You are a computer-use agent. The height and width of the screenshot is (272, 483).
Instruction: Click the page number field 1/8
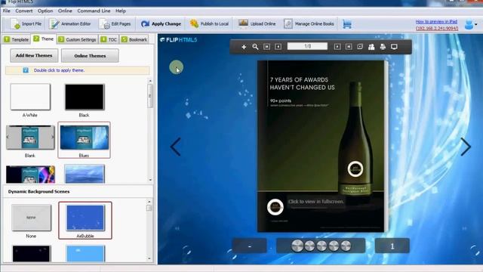307,46
